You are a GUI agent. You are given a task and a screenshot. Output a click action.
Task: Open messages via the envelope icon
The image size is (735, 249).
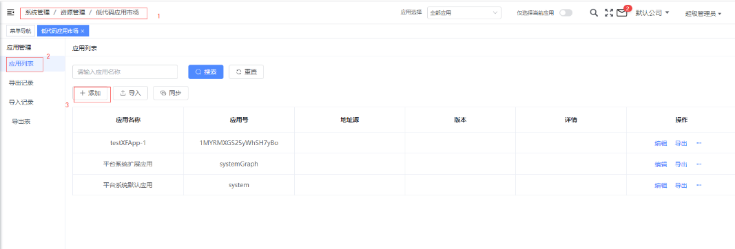(x=622, y=13)
